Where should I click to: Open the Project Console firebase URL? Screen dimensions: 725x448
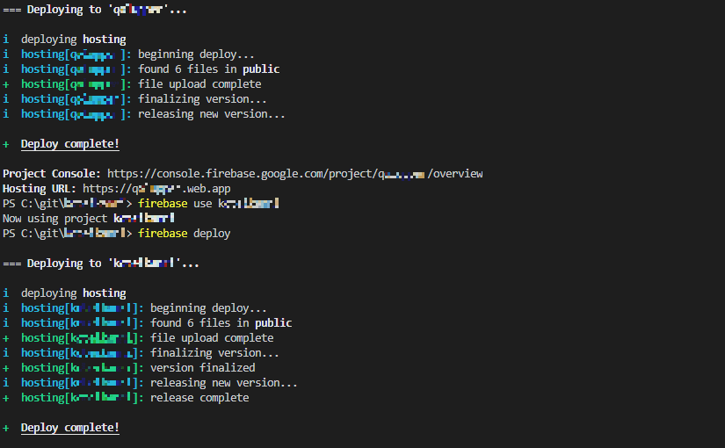[x=295, y=174]
